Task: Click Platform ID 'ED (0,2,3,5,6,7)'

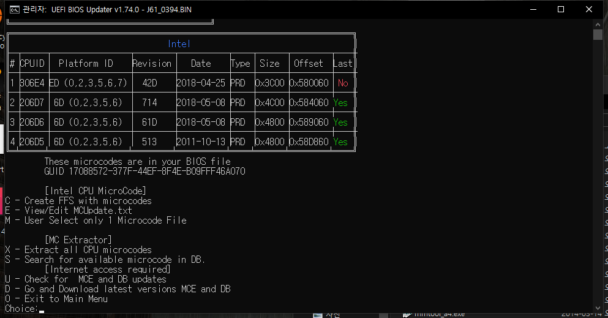Action: pos(88,83)
